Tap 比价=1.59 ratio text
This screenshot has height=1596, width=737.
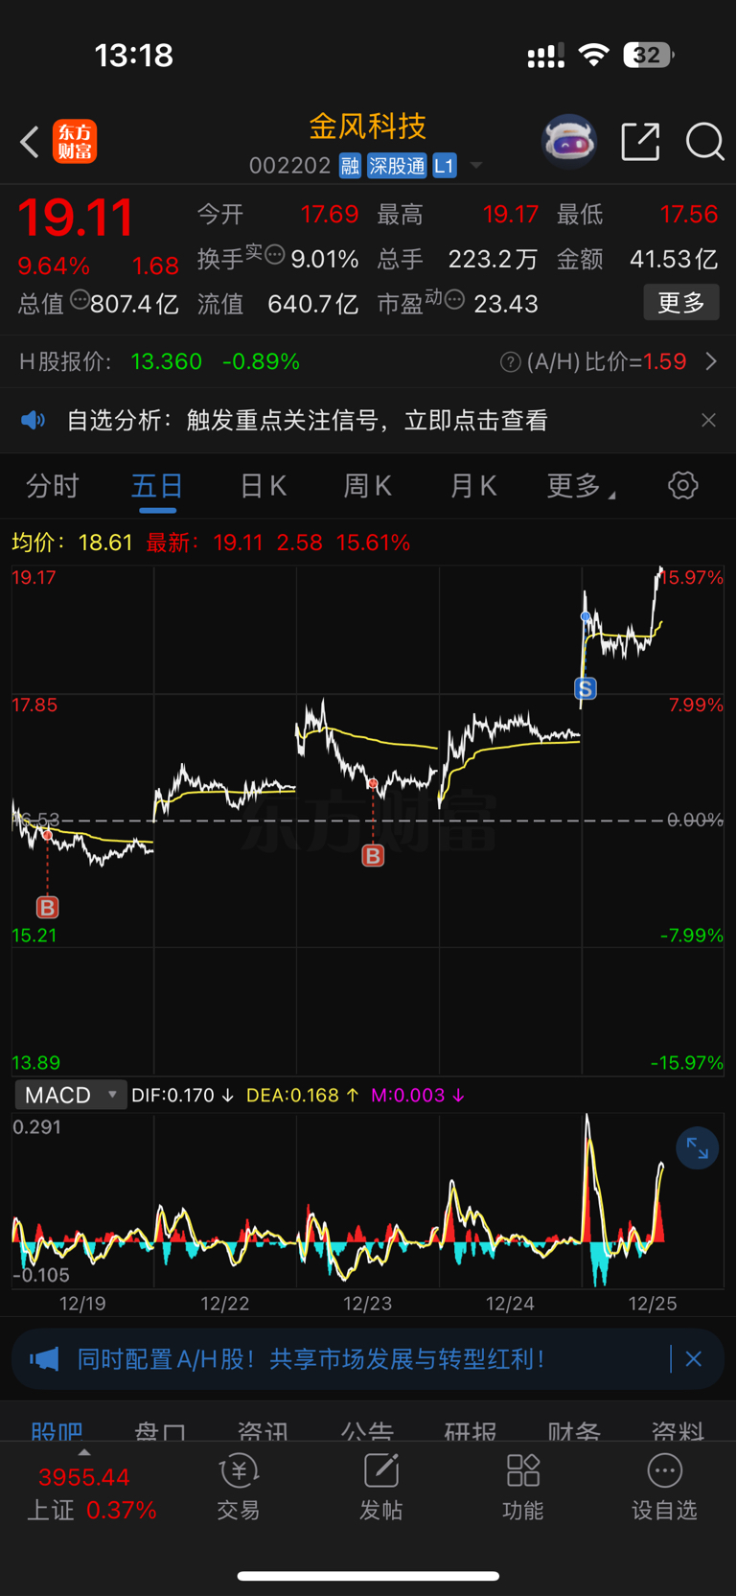point(634,362)
